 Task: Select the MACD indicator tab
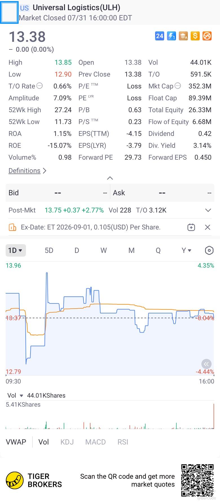tap(96, 442)
